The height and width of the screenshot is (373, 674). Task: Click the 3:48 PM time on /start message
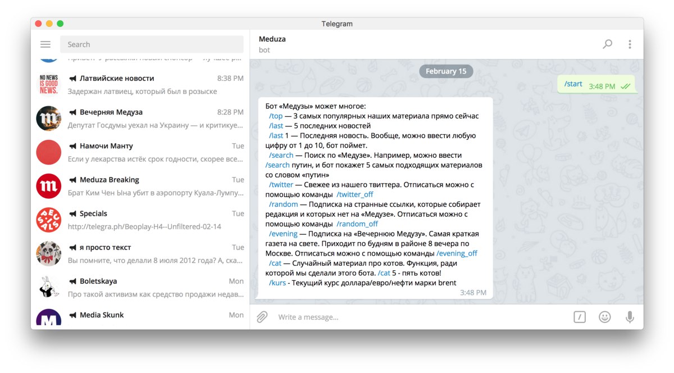pos(602,87)
